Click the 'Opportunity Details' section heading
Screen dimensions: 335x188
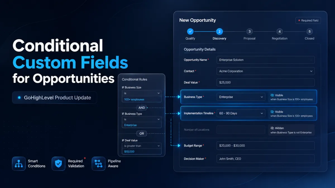[200, 49]
